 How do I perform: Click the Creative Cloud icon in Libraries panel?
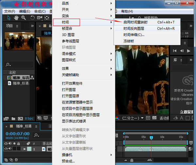click(x=188, y=80)
